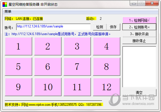Start receiving with 3、接收开启 button
Viewport: 161px width, 112px height.
pos(139,34)
